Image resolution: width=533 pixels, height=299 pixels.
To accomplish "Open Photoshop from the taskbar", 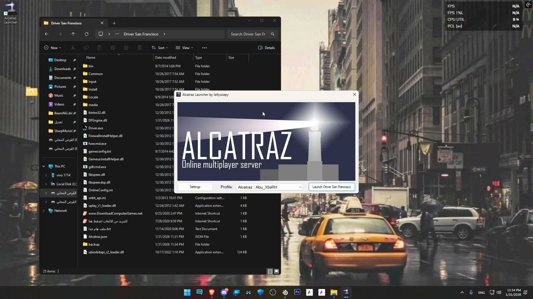I will (x=297, y=292).
